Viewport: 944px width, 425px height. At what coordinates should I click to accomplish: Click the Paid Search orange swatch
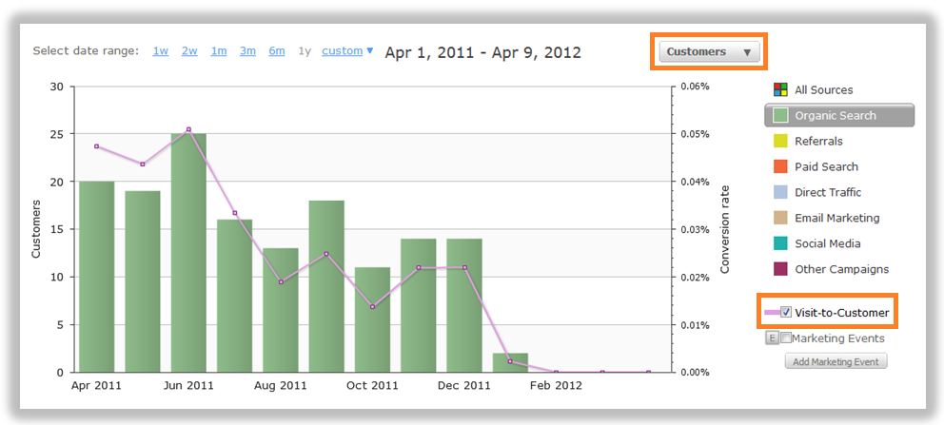[x=780, y=166]
